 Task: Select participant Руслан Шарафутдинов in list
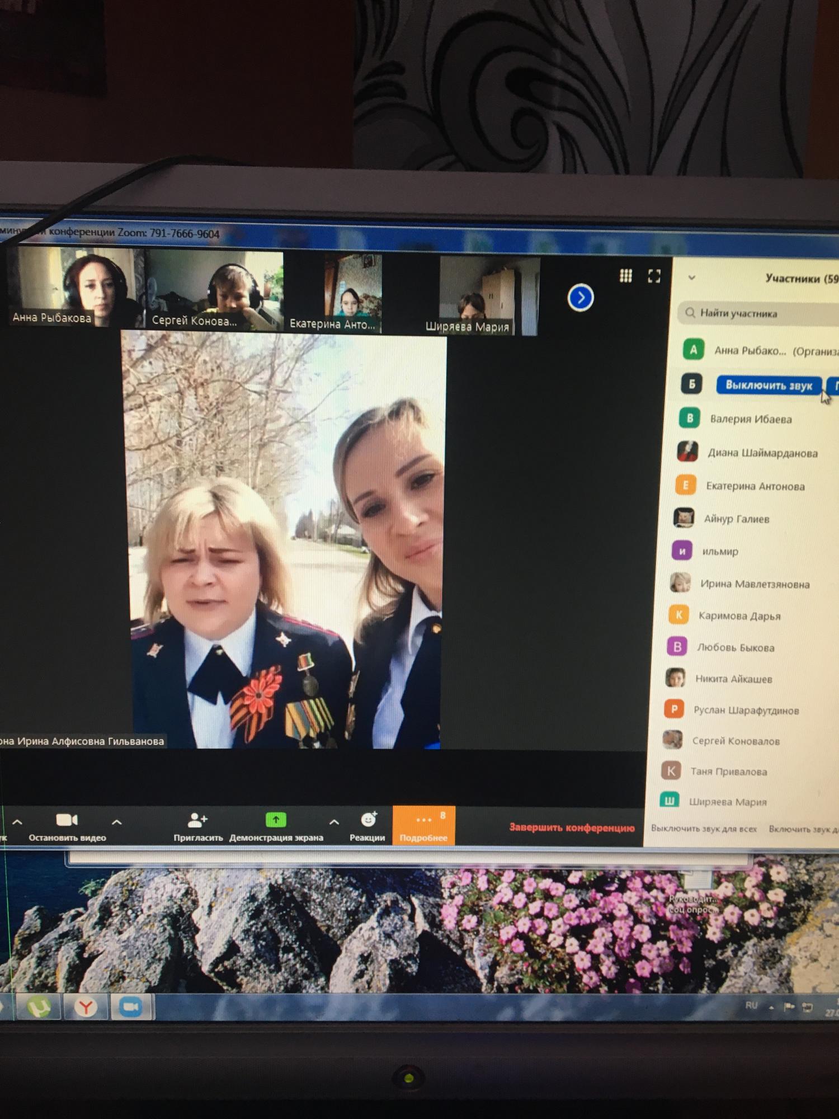coord(746,710)
